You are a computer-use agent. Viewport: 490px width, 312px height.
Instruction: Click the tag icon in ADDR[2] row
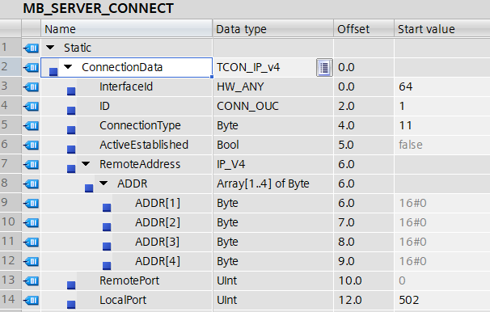(x=31, y=222)
